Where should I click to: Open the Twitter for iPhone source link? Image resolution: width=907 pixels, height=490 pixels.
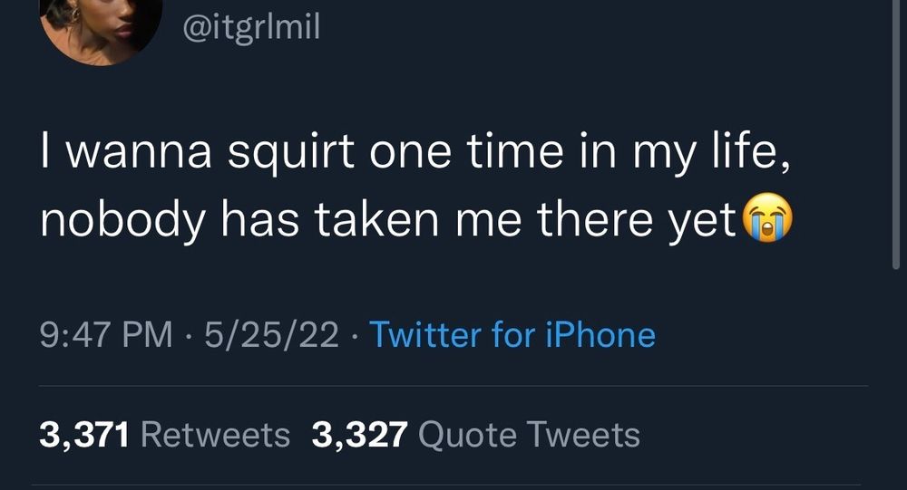pyautogui.click(x=512, y=334)
